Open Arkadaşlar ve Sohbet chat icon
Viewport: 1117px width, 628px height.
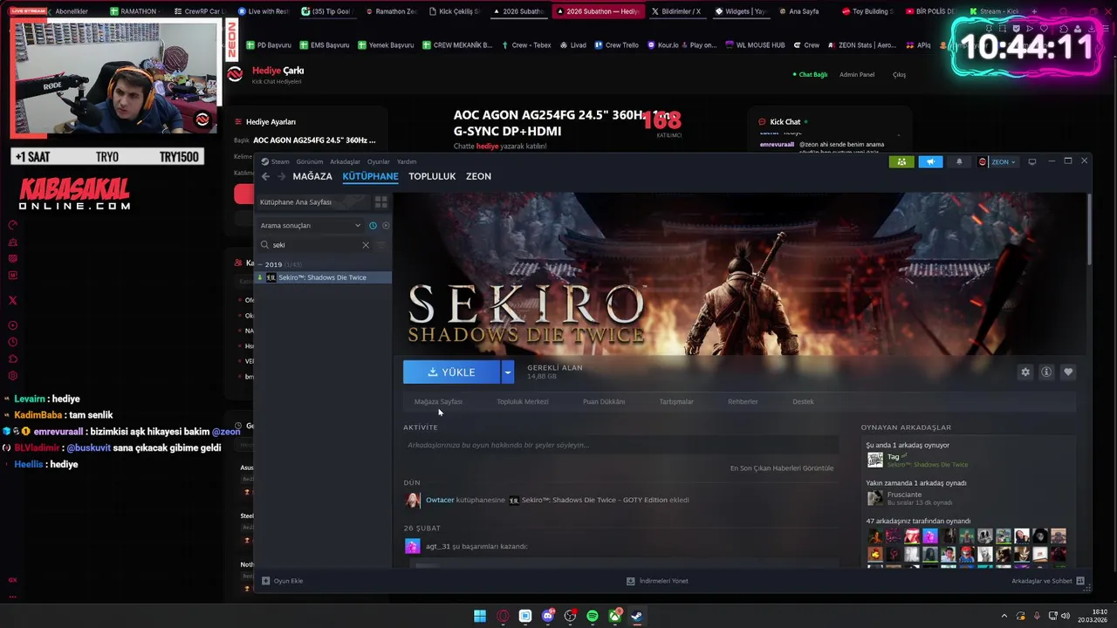point(1080,581)
